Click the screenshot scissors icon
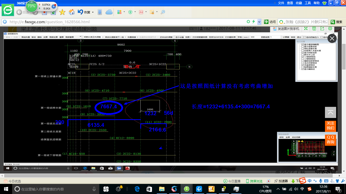This screenshot has width=346, height=194. [152, 12]
